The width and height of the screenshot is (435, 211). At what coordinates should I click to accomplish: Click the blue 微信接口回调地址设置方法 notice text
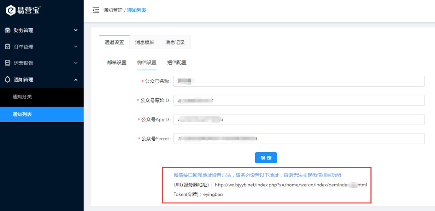click(x=257, y=175)
